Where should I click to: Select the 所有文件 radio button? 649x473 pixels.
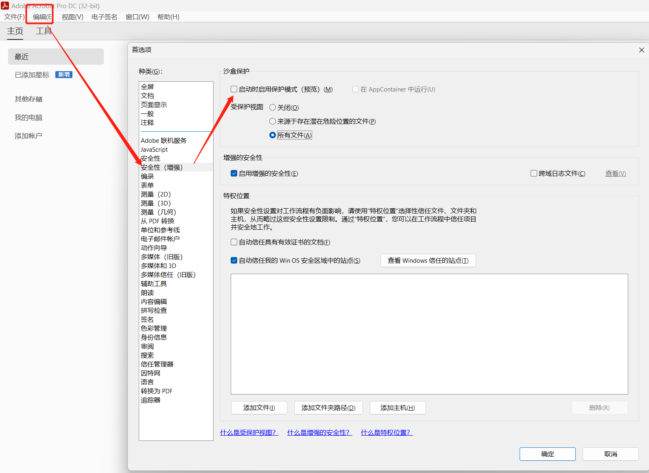[x=273, y=135]
